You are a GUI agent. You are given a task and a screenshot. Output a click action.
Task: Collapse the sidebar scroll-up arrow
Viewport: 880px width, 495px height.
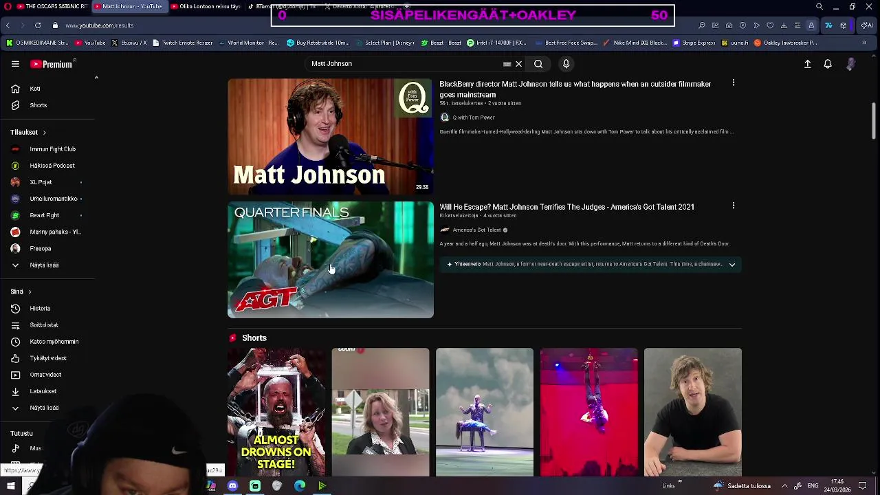96,78
